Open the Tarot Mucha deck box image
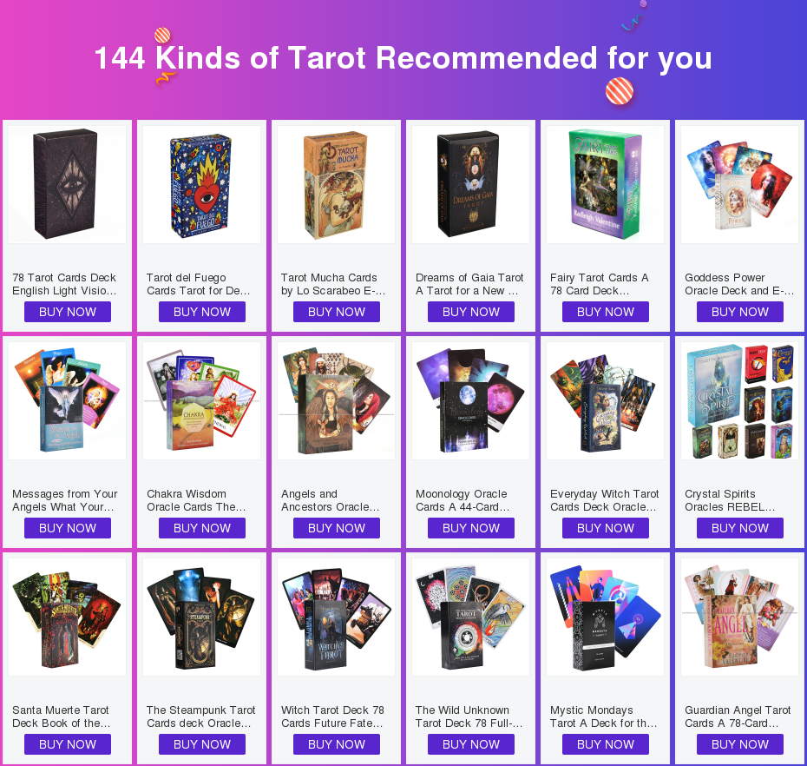Screen dimensions: 807x766 click(336, 184)
